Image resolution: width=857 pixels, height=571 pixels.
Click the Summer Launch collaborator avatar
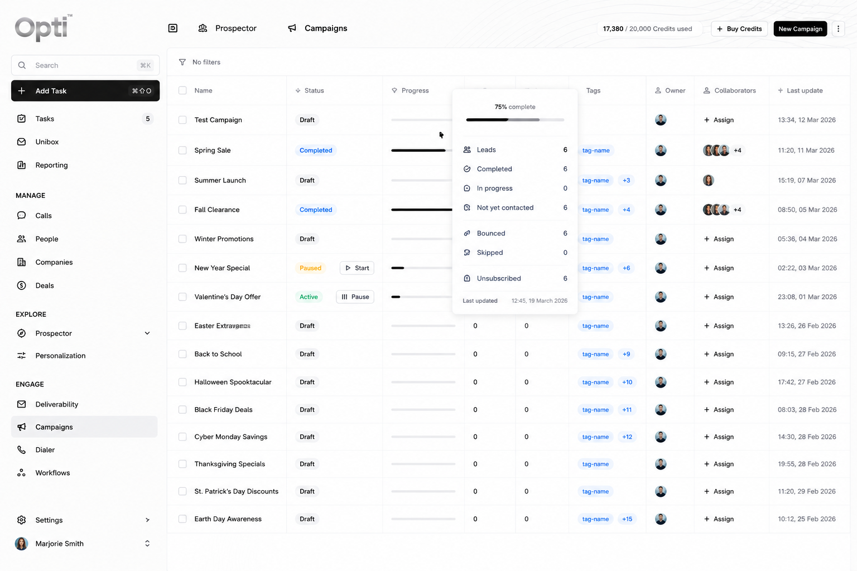(709, 180)
